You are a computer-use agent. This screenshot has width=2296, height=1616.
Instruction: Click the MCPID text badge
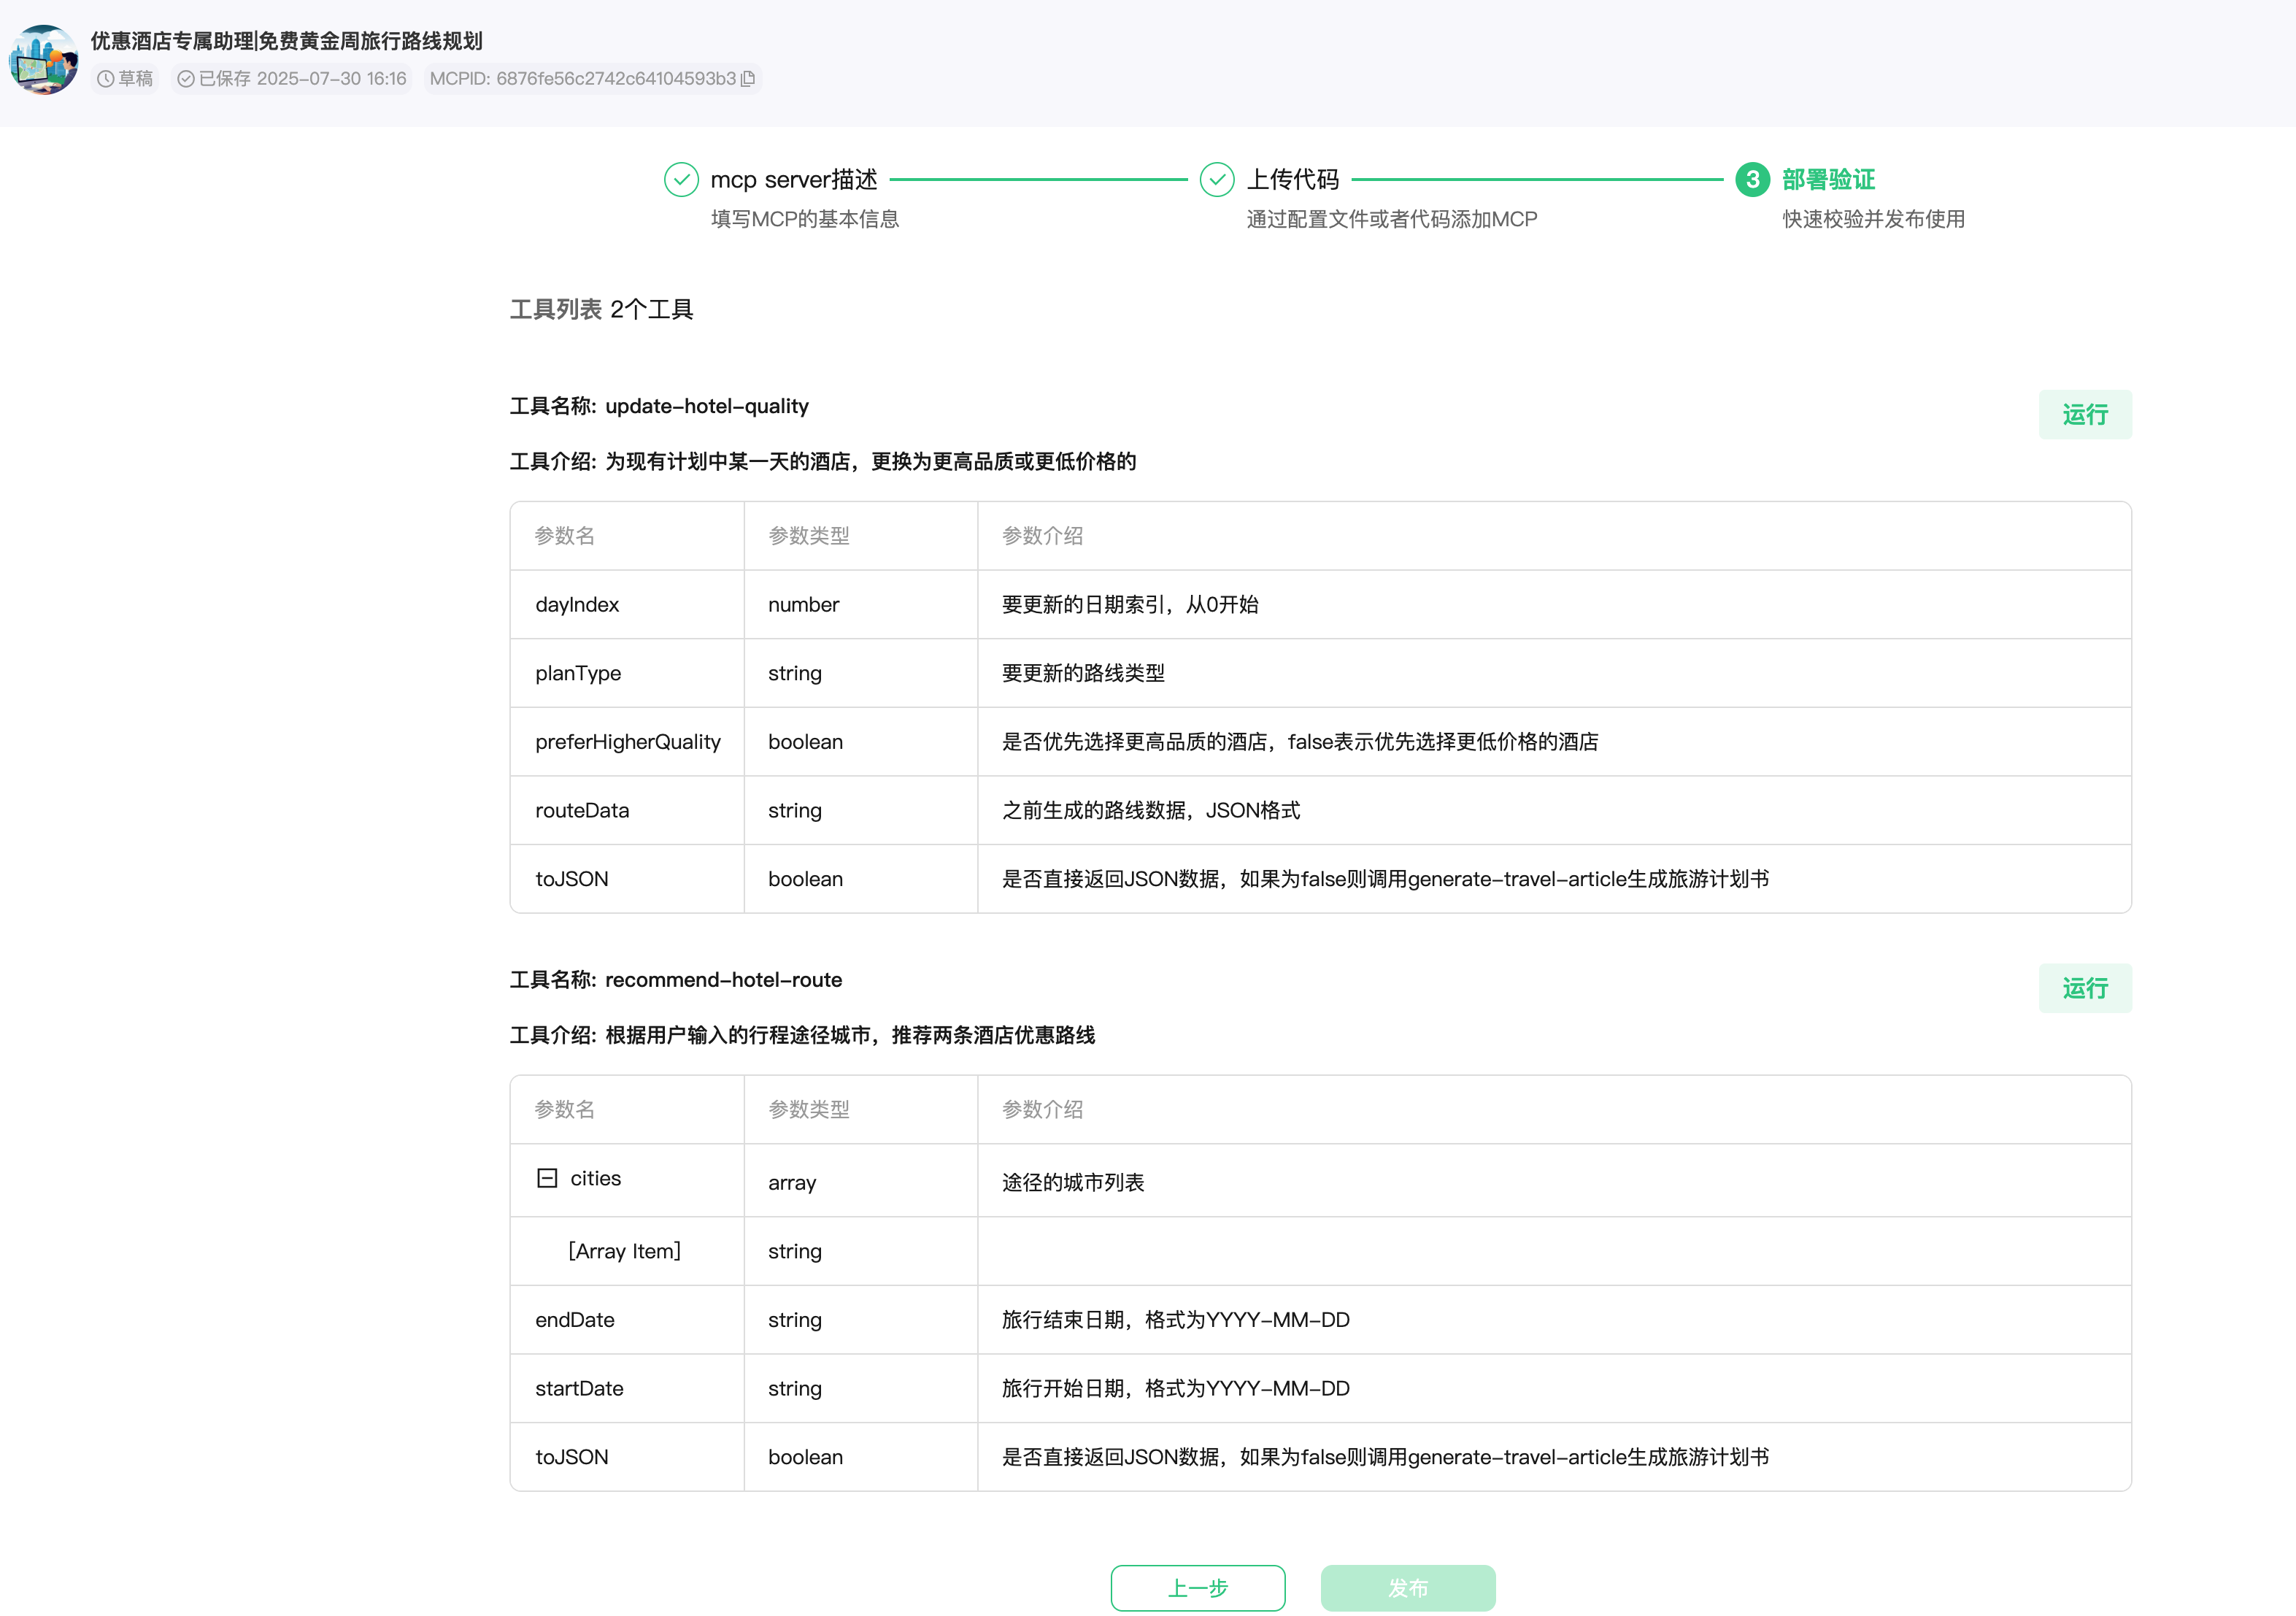point(582,79)
